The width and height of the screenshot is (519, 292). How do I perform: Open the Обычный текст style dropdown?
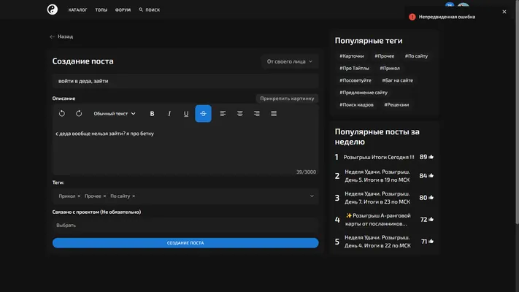(x=115, y=114)
